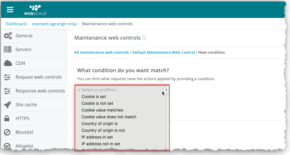Open the example.lagrange.ninja breadcrumb link
The image size is (290, 155).
pyautogui.click(x=54, y=24)
